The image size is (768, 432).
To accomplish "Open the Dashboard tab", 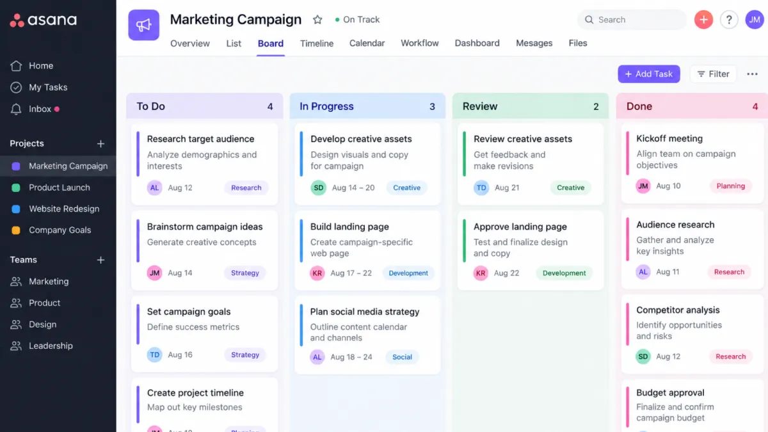I will pyautogui.click(x=477, y=44).
